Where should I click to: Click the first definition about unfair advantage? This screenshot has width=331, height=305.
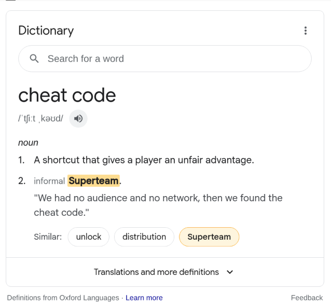pyautogui.click(x=144, y=160)
